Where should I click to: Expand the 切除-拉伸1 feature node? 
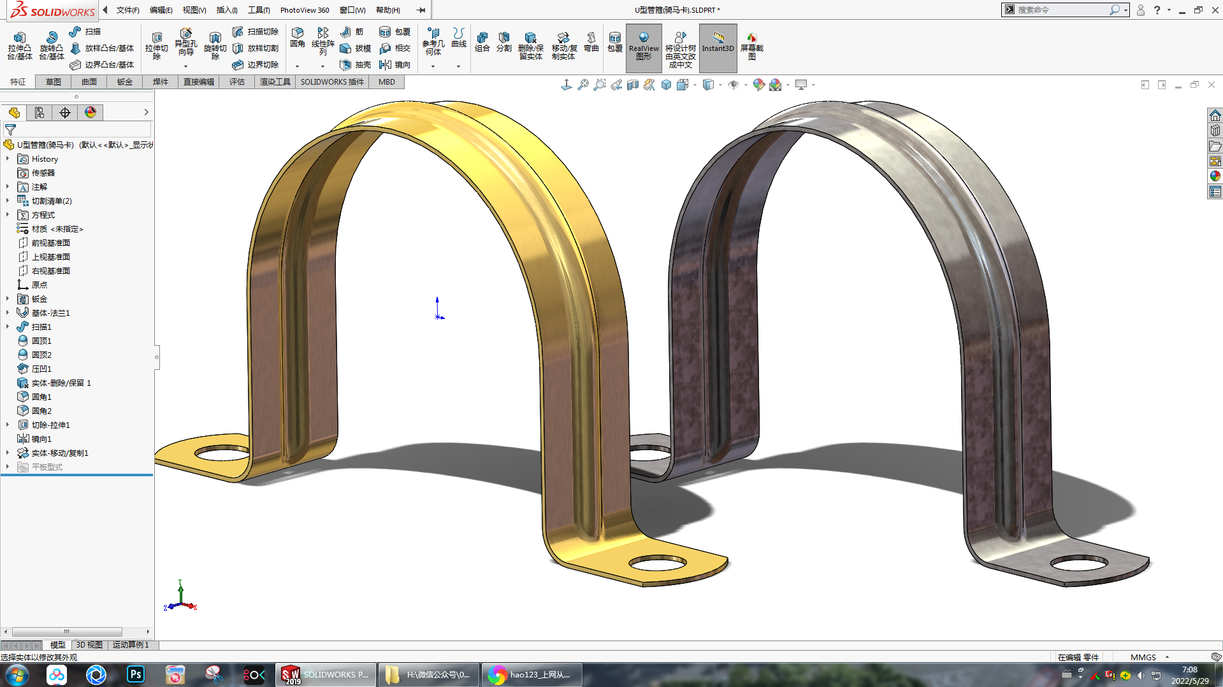[8, 425]
